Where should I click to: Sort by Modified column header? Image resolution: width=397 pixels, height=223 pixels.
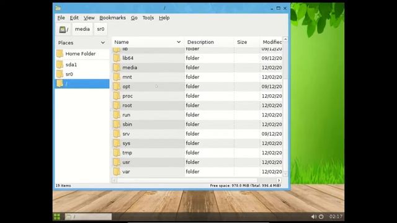272,42
